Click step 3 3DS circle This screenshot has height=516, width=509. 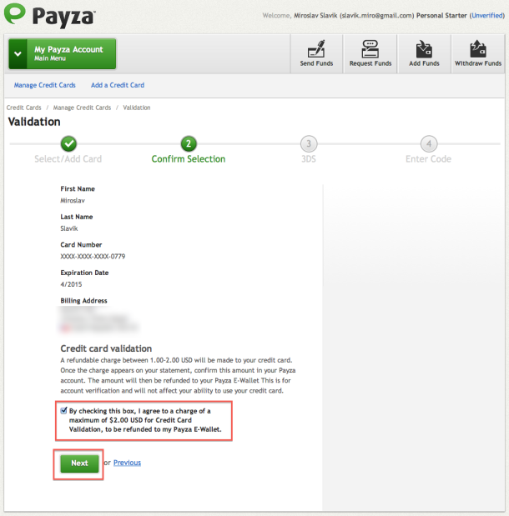tap(309, 144)
